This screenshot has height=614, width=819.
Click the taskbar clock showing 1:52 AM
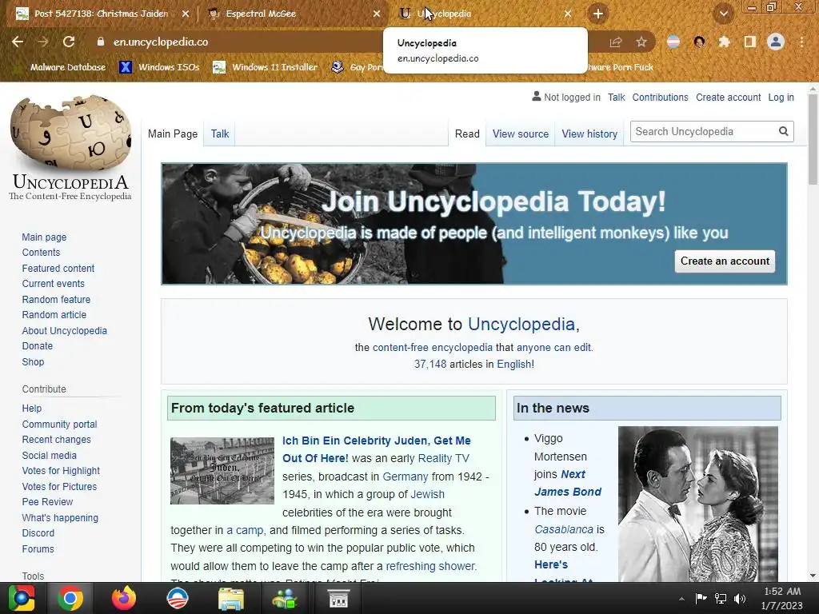(x=782, y=598)
